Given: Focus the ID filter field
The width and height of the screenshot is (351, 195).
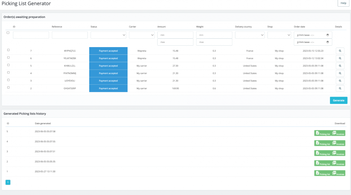Looking at the screenshot, I should (31, 35).
